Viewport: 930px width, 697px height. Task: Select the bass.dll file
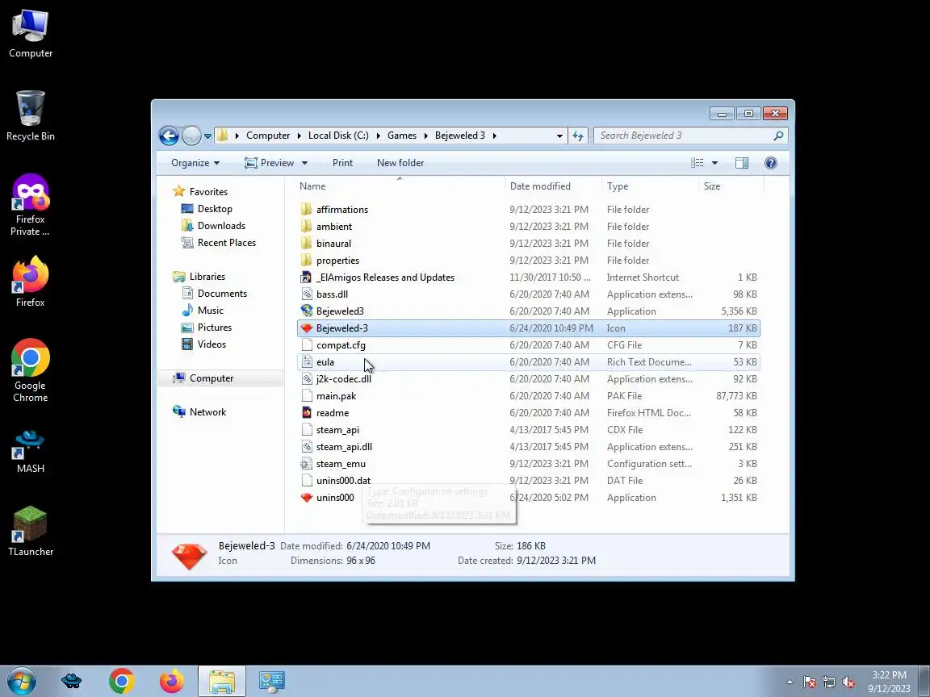529,294
